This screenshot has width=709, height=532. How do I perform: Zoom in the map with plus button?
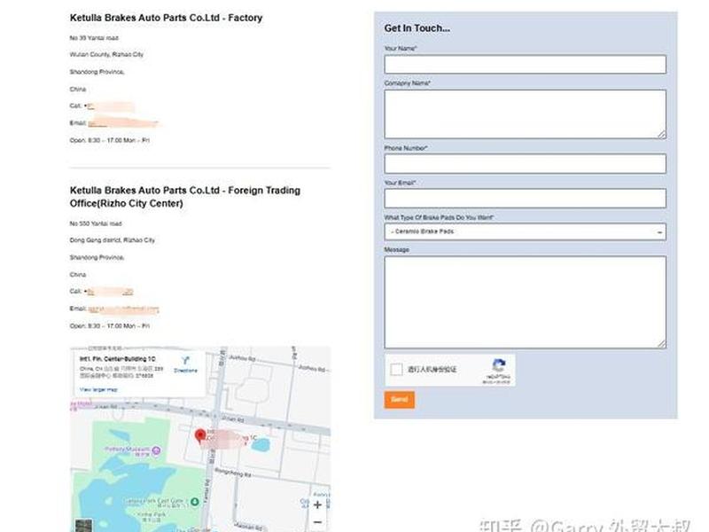pyautogui.click(x=317, y=505)
